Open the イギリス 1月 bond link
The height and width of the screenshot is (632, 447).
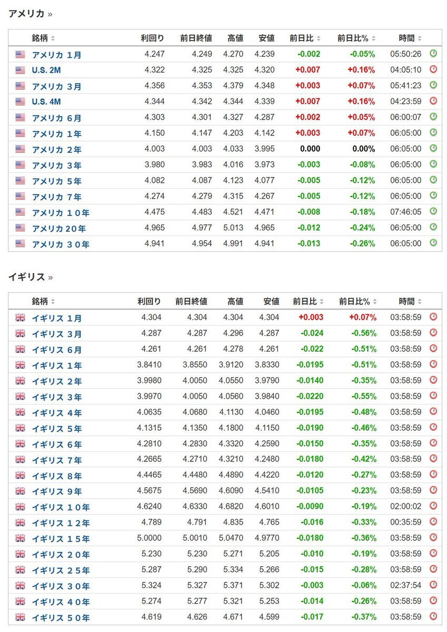[x=56, y=318]
